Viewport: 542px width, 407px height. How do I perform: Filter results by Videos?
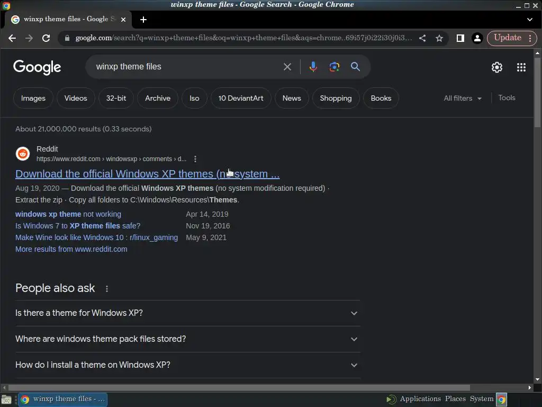[x=76, y=98]
